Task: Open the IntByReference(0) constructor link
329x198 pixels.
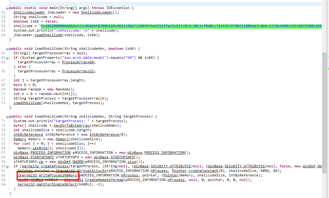Action: 104,134
